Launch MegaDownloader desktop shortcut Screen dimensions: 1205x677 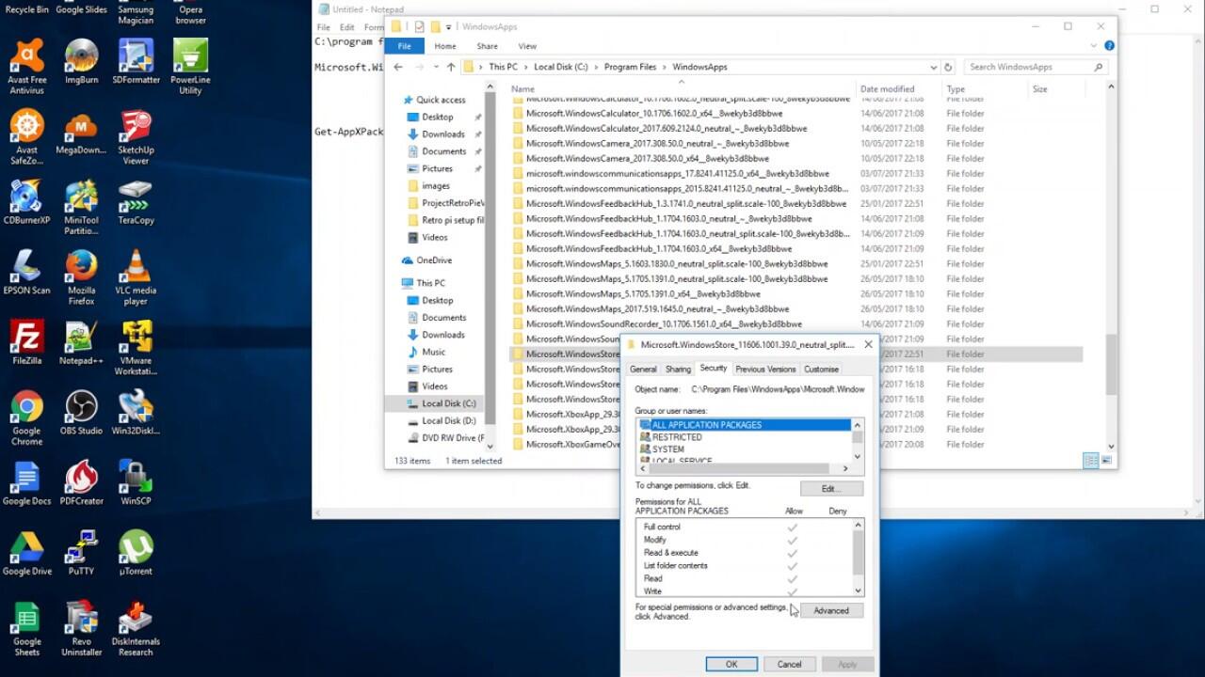point(81,133)
